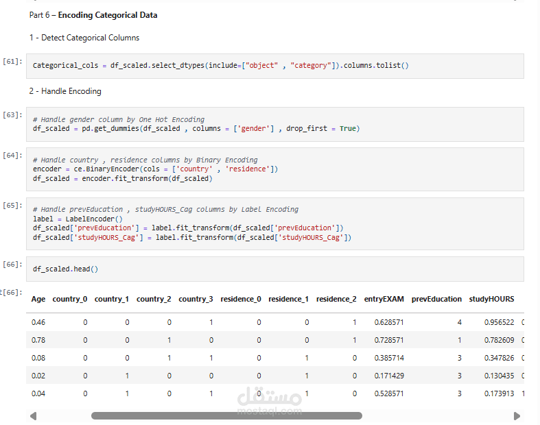Click the '2 - Handle Encoding' text
Screen dimensions: 540x425
tap(64, 91)
